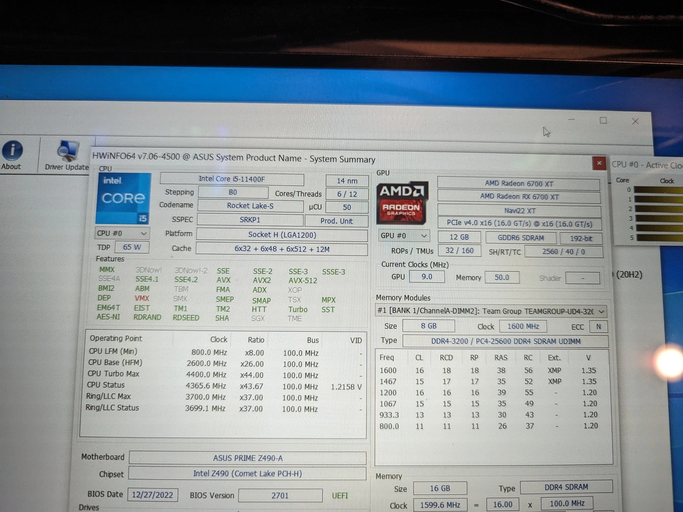The height and width of the screenshot is (512, 683).
Task: Click the BIOS Version field showing 2701
Action: (x=280, y=496)
